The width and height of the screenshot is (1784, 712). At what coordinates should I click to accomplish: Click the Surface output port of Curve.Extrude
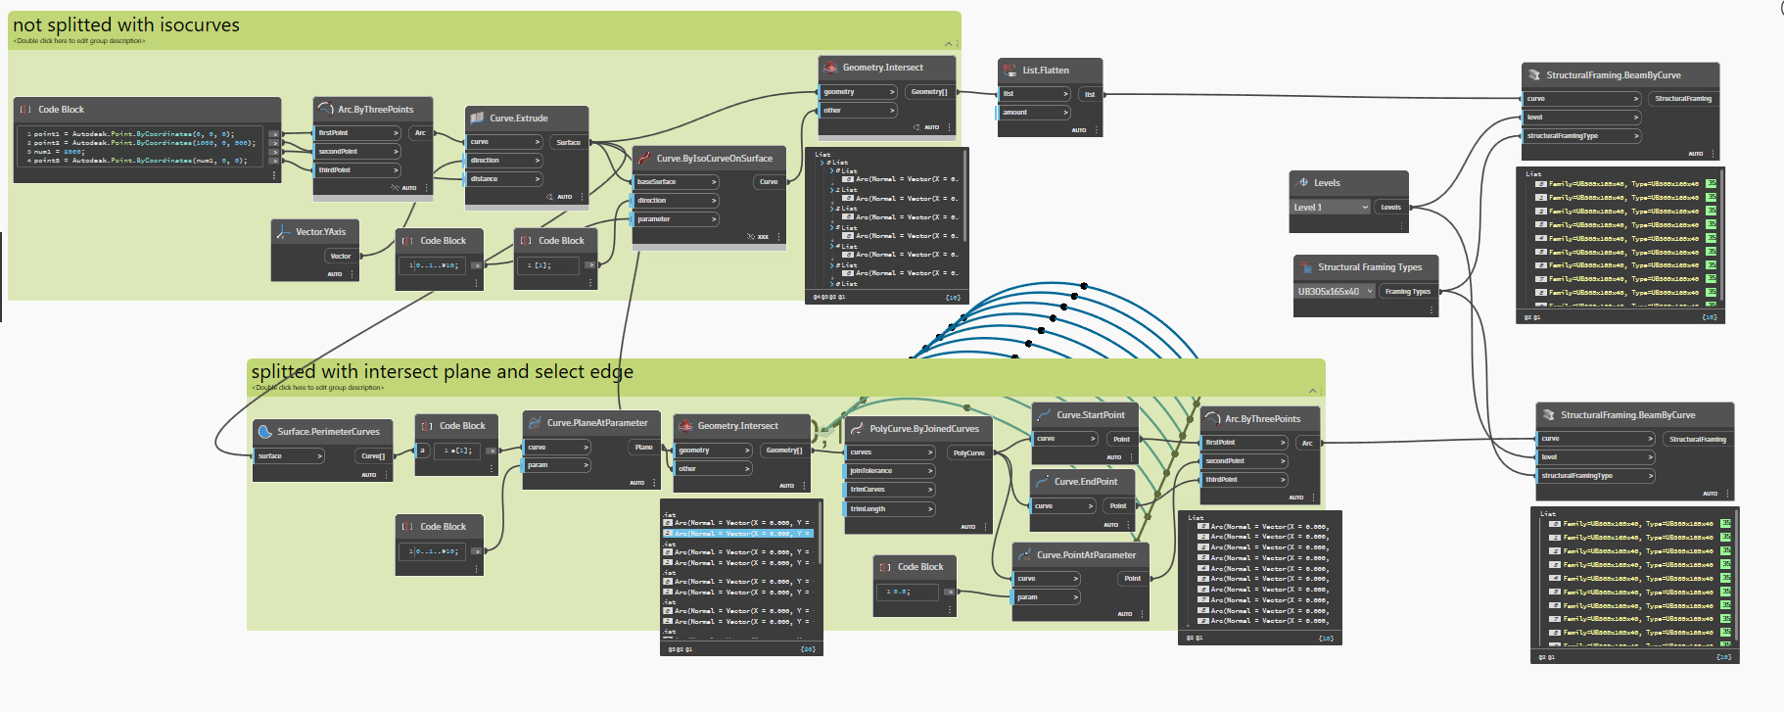coord(568,142)
